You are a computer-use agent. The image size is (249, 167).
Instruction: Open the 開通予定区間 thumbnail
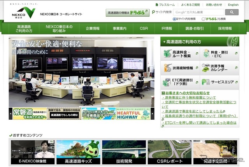[x=215, y=152]
